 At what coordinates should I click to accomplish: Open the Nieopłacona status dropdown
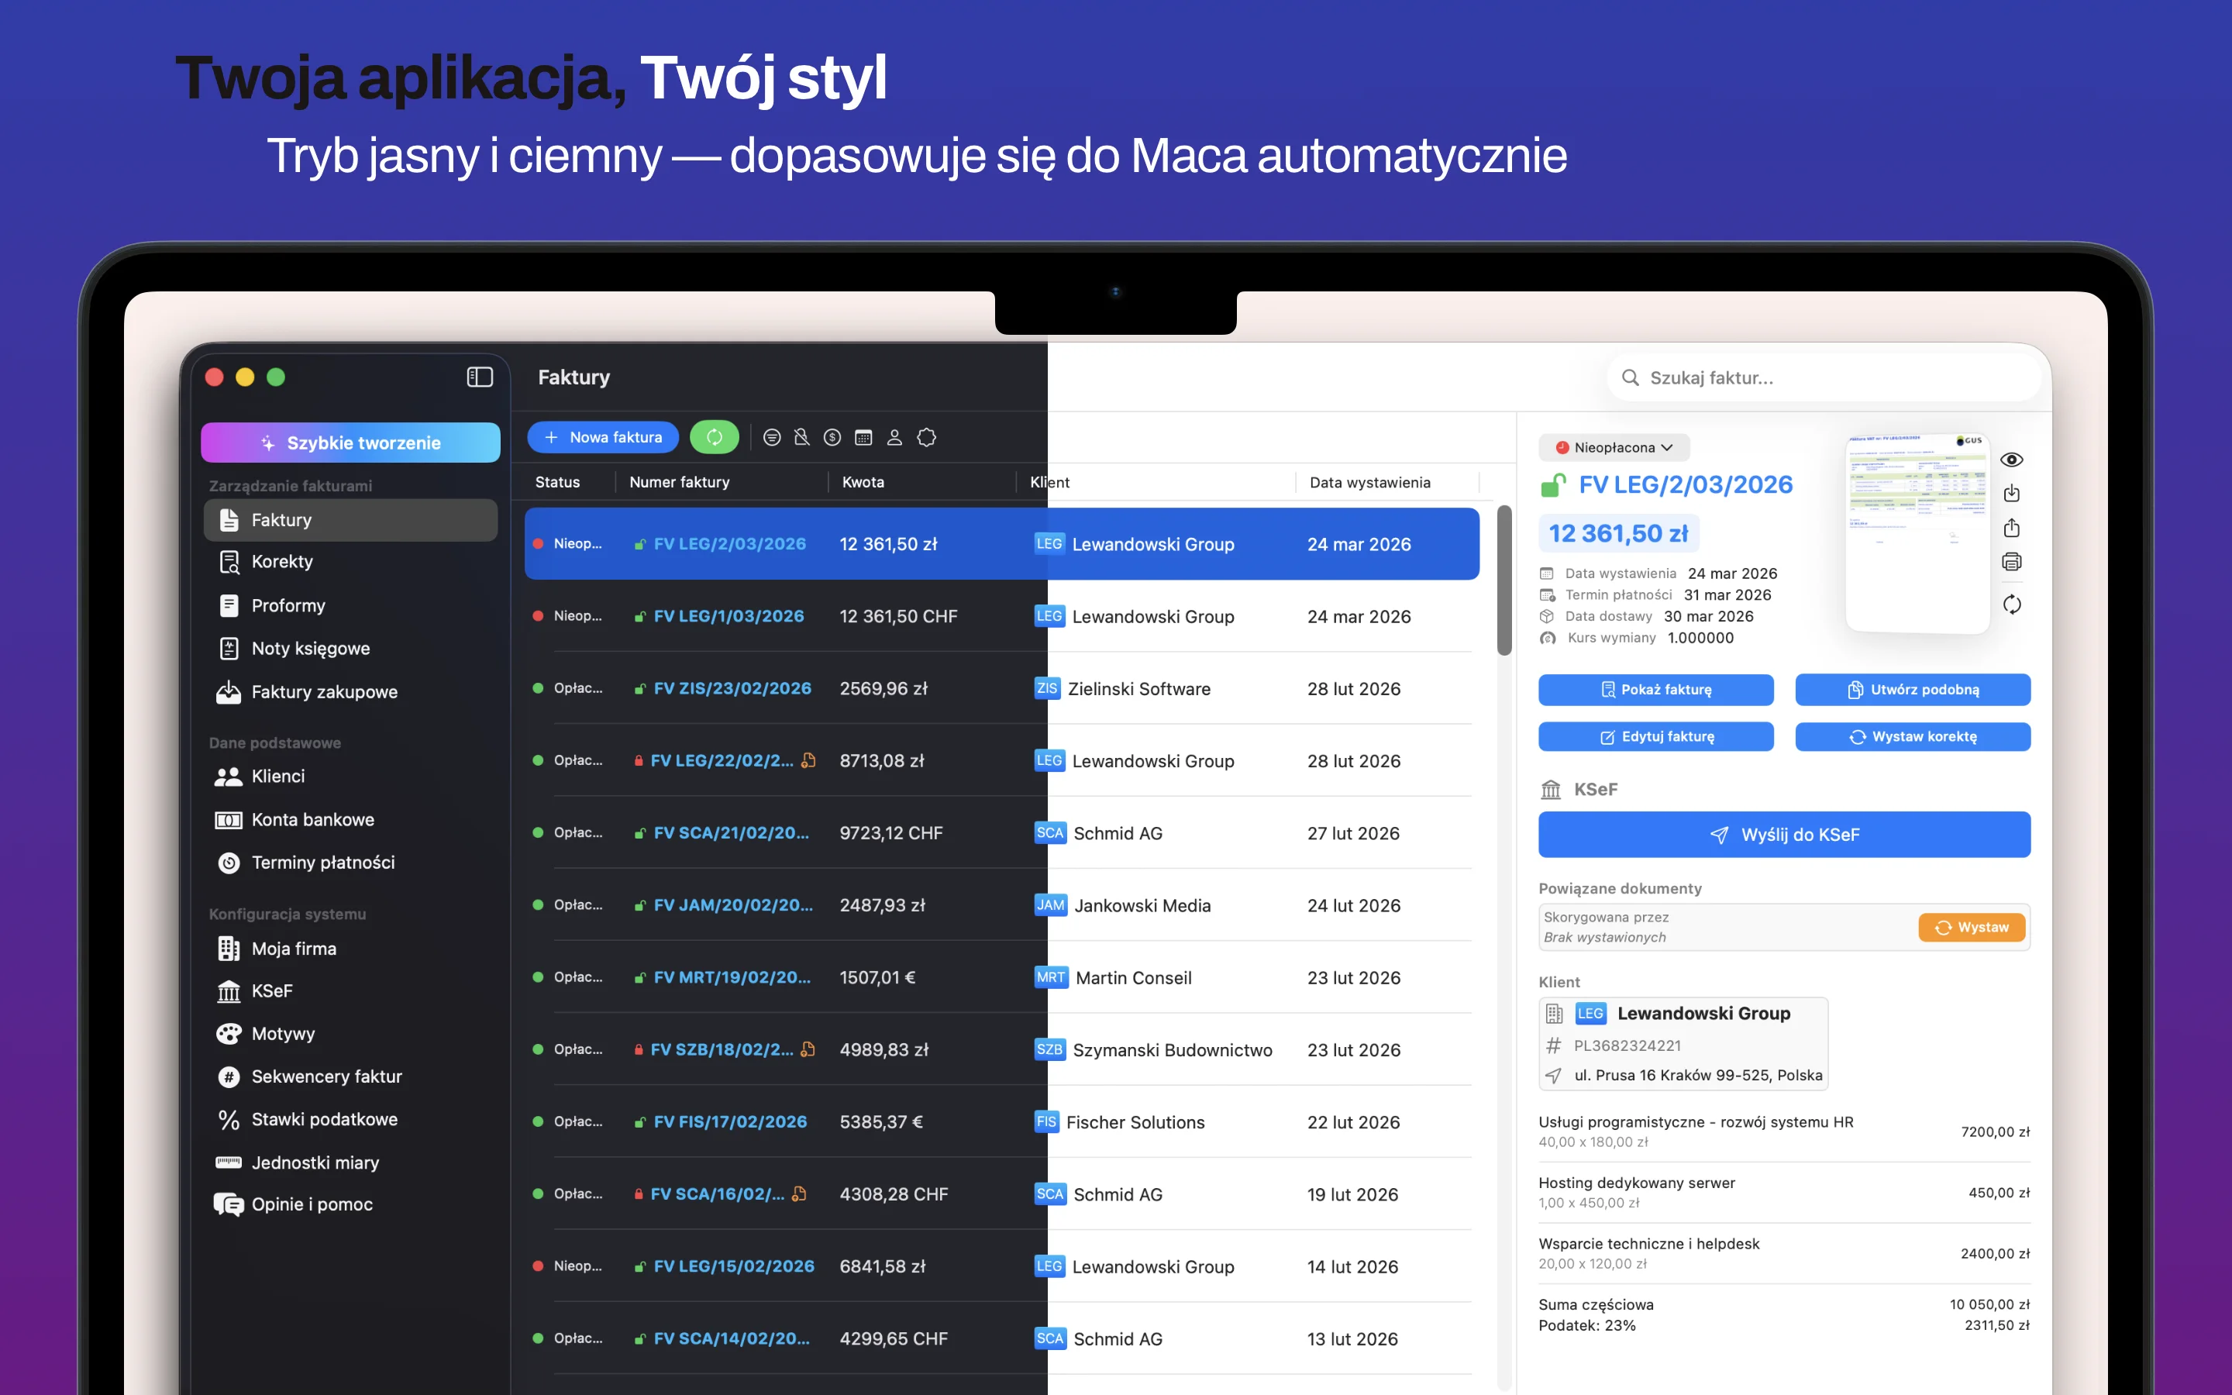click(x=1613, y=447)
